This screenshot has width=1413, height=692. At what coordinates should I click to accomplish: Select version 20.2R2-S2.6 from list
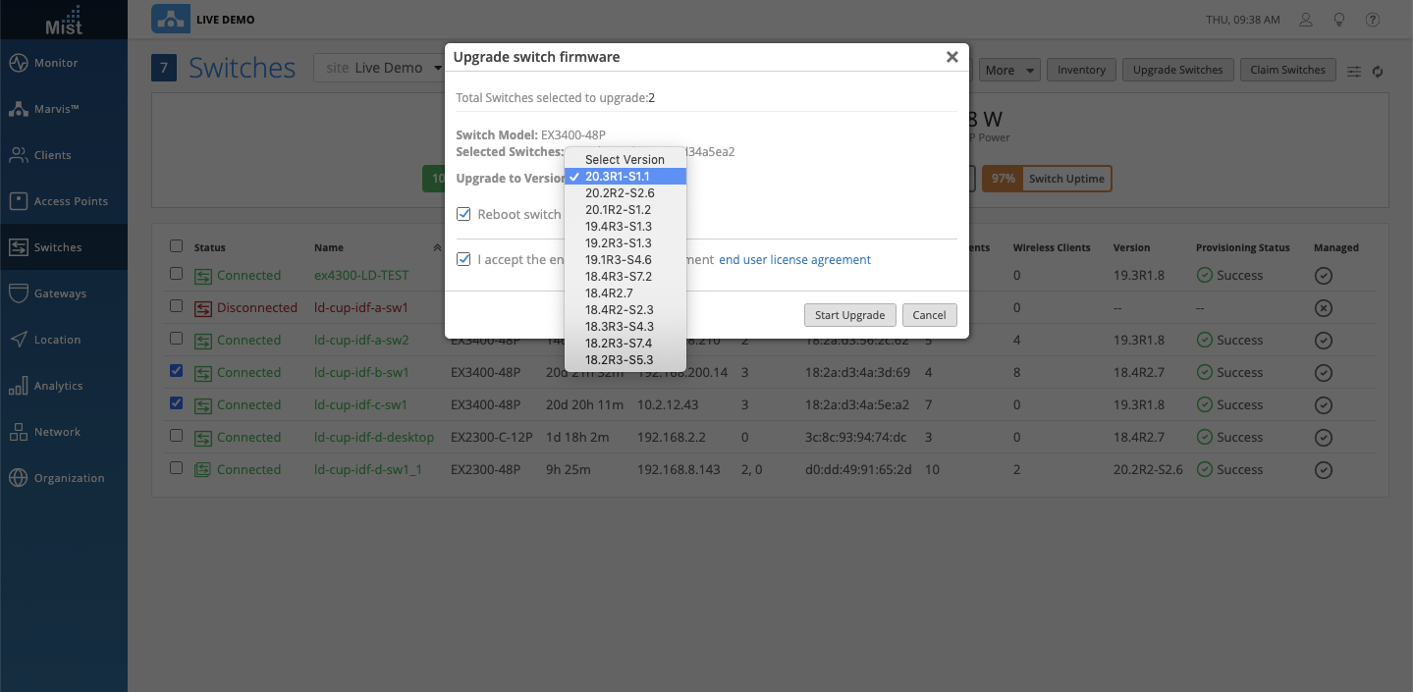(x=619, y=193)
